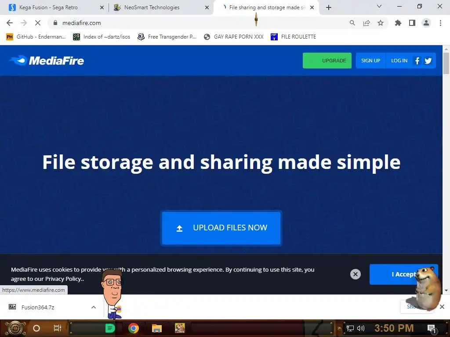Toggle the Chrome side panel

(x=412, y=23)
